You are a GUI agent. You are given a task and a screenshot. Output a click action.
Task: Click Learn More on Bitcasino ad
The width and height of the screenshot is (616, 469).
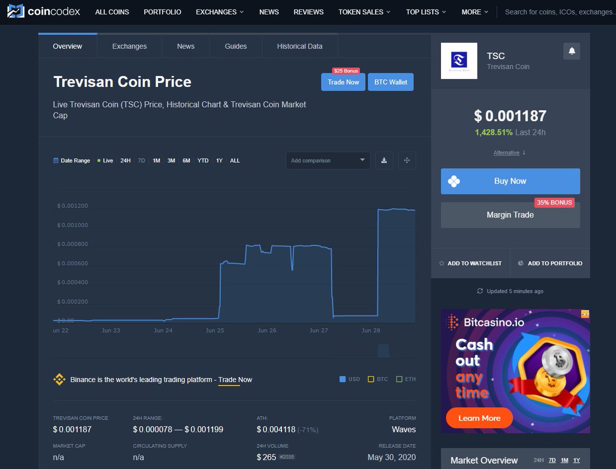tap(479, 418)
